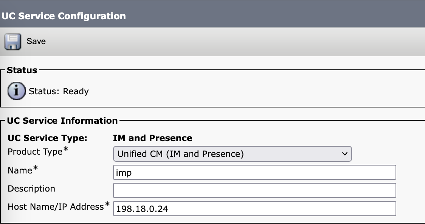Screen dimensions: 425x224
Task: Click the chevron arrow on Product Type select
Action: pyautogui.click(x=344, y=154)
